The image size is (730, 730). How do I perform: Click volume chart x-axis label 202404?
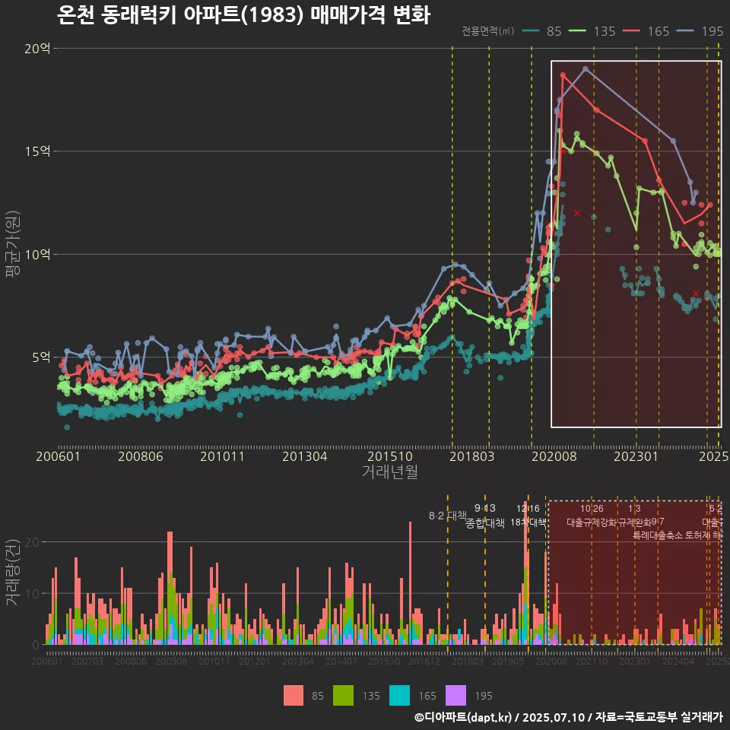click(x=678, y=661)
